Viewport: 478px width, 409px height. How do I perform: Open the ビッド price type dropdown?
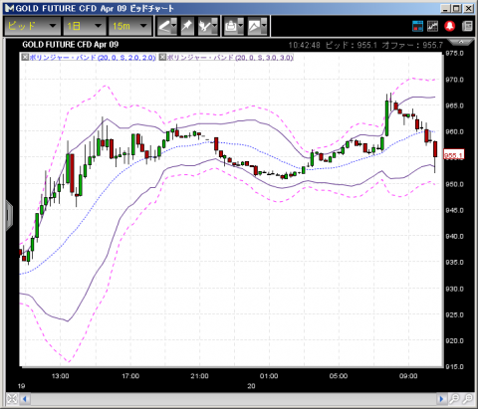(32, 26)
